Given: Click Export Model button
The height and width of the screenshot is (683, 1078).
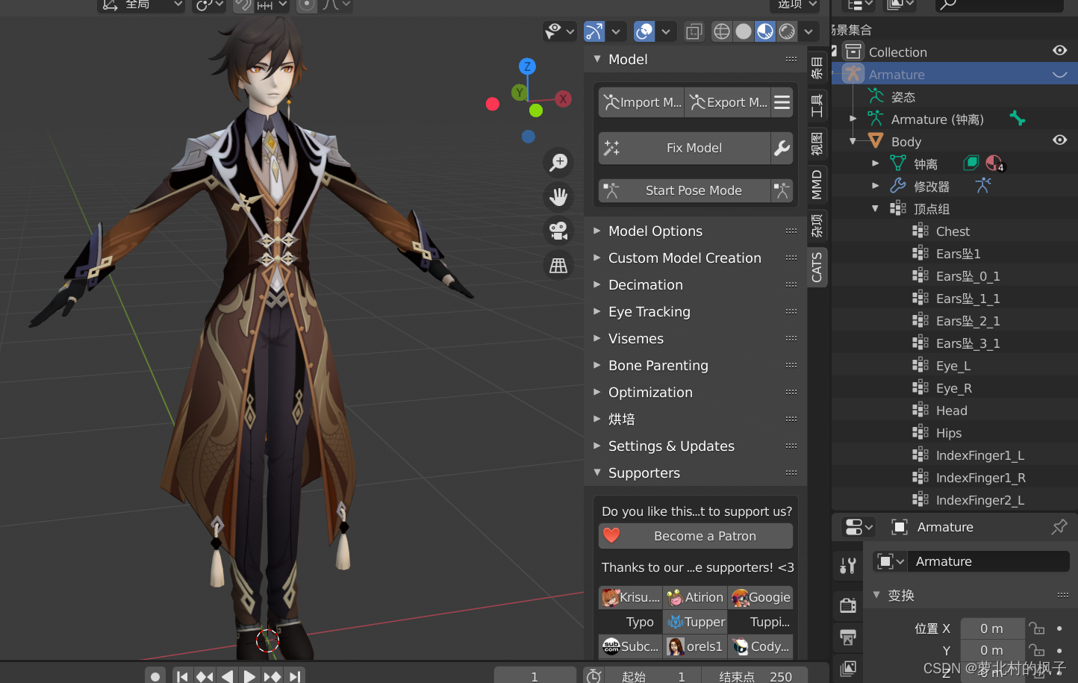Looking at the screenshot, I should (728, 102).
